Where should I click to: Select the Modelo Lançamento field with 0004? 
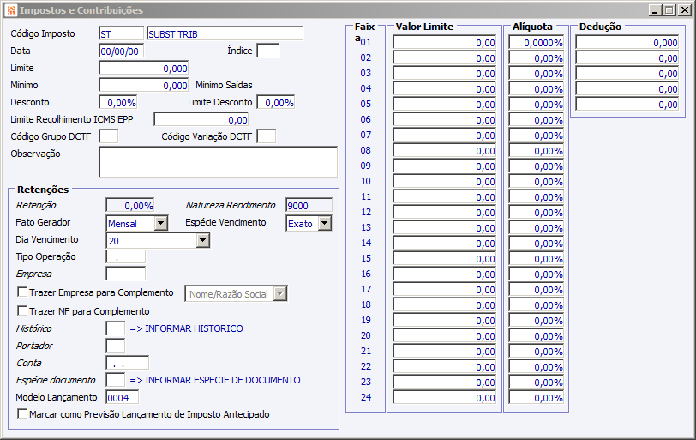point(123,397)
